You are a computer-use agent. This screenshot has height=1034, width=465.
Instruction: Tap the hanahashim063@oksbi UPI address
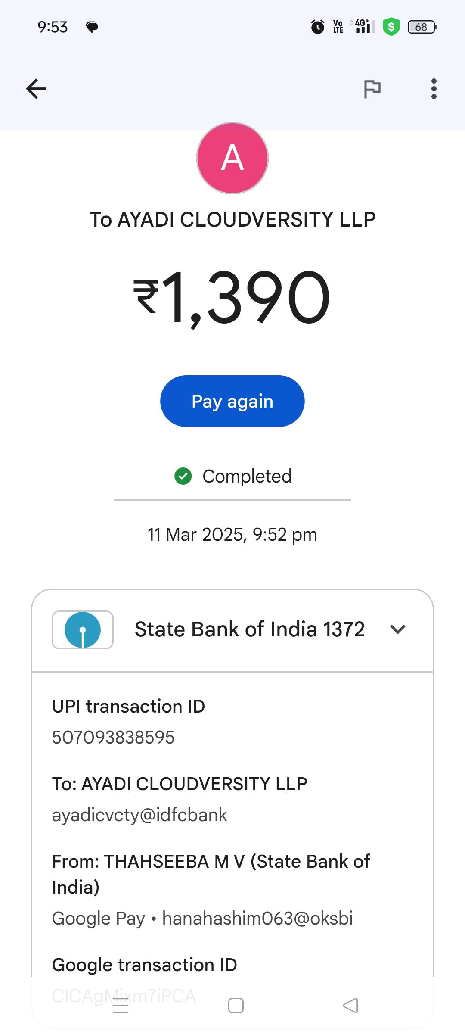pos(257,918)
